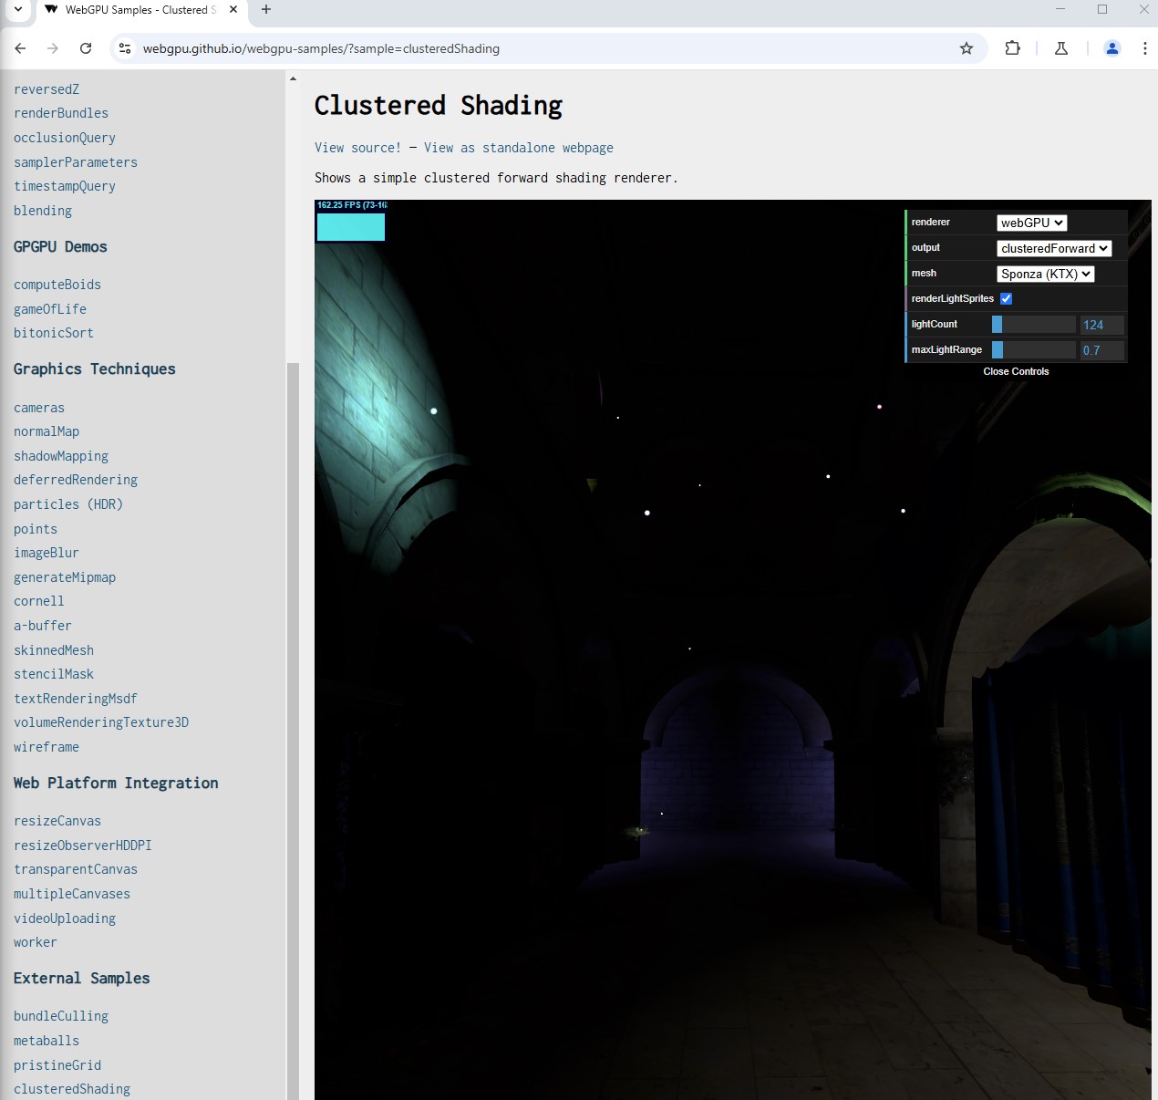Open the deferredRendering sample
The height and width of the screenshot is (1100, 1158).
[76, 480]
